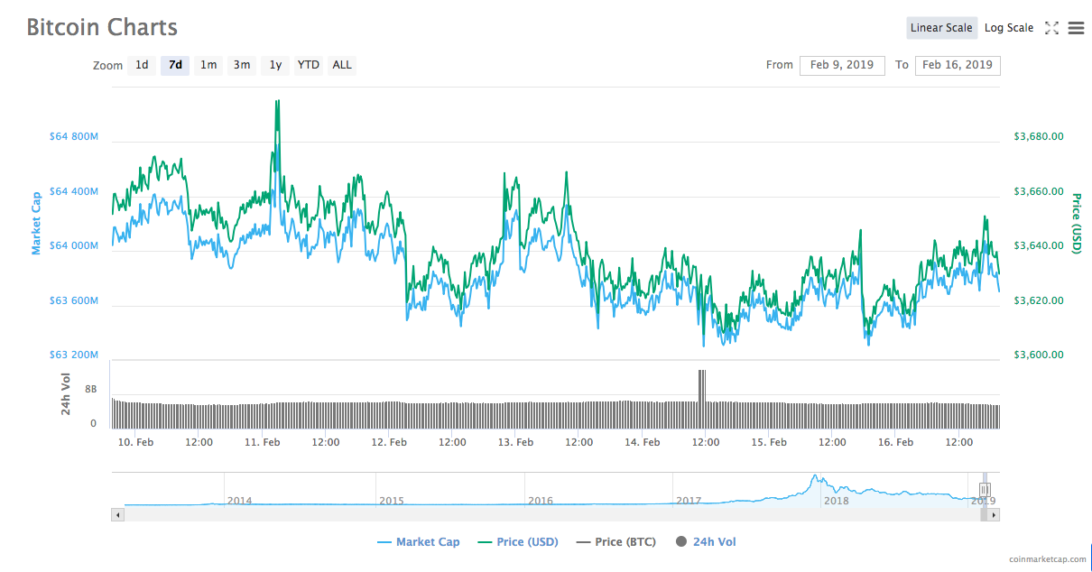The height and width of the screenshot is (572, 1092).
Task: Select the 3m zoom range
Action: tap(241, 65)
